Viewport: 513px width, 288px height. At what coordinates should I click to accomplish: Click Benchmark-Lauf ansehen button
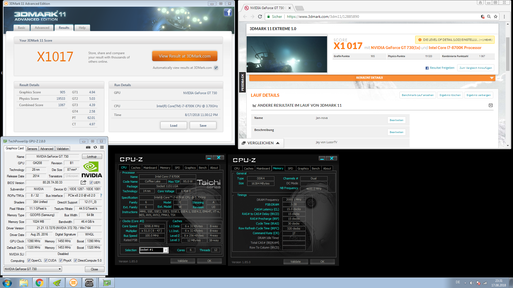point(418,95)
